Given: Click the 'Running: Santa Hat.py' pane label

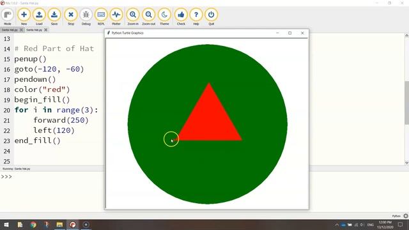Looking at the screenshot, I should click(x=16, y=169).
